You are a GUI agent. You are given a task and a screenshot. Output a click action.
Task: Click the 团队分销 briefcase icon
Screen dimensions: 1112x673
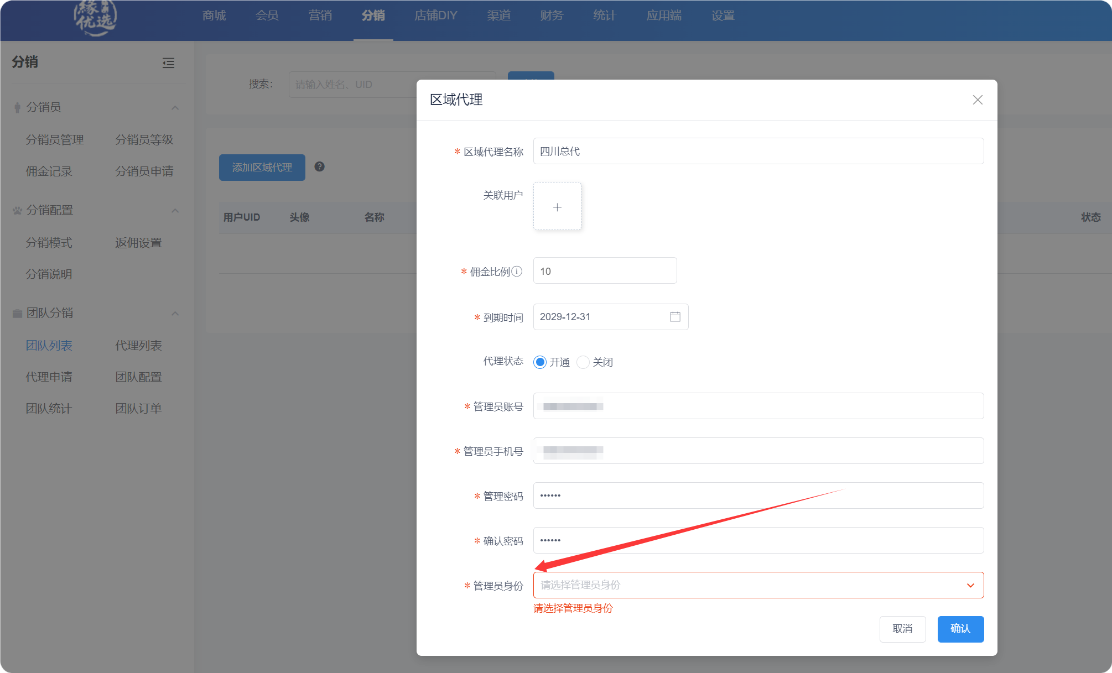17,314
